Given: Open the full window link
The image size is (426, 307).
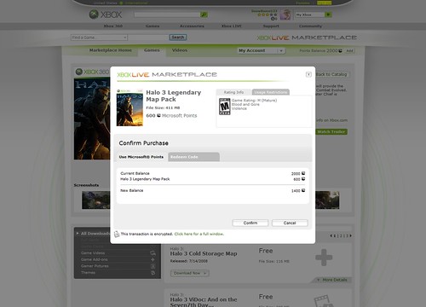Looking at the screenshot, I should 199,234.
